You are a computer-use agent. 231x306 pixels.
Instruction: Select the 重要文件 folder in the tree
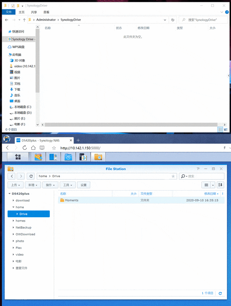tap(22, 268)
